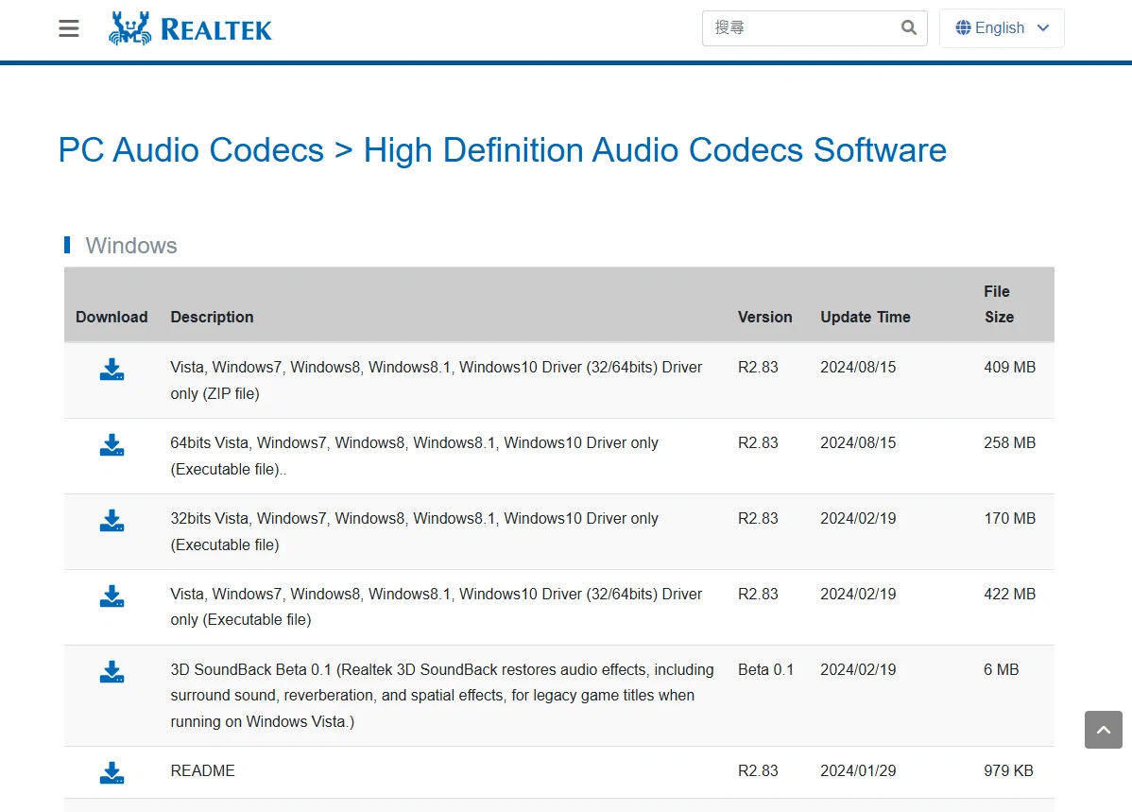The width and height of the screenshot is (1132, 812).
Task: Click the Download column header
Action: 111,317
